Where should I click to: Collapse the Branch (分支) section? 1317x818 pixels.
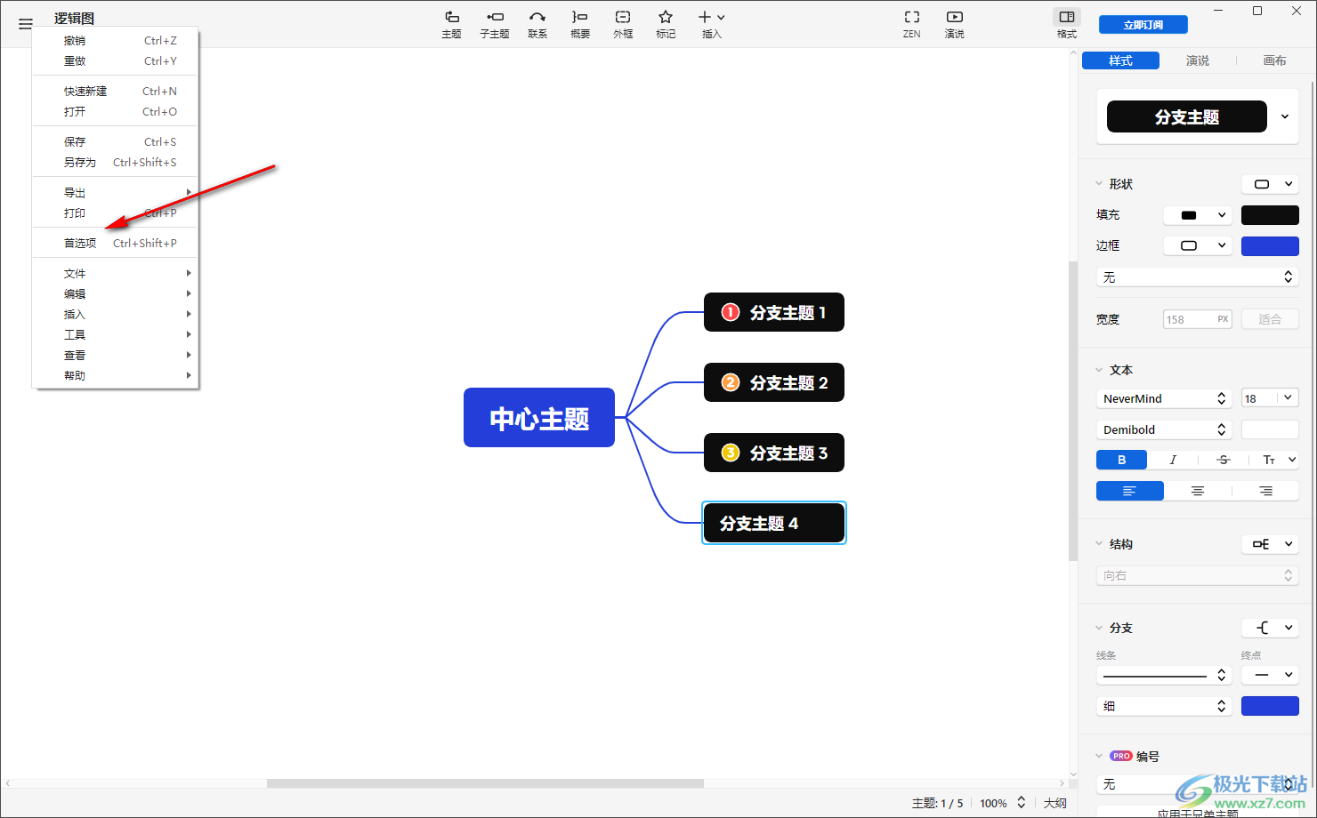[x=1099, y=628]
